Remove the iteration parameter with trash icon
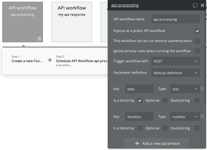The height and width of the screenshot is (150, 207). 202,116
